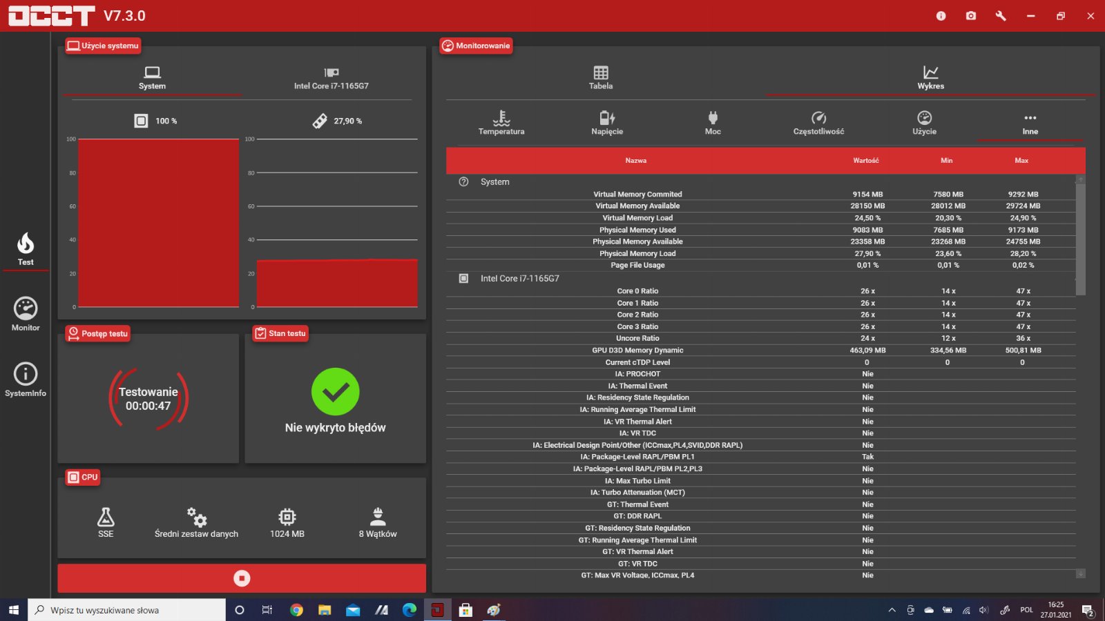The height and width of the screenshot is (621, 1105).
Task: Click the Stan testu panel label
Action: [280, 333]
